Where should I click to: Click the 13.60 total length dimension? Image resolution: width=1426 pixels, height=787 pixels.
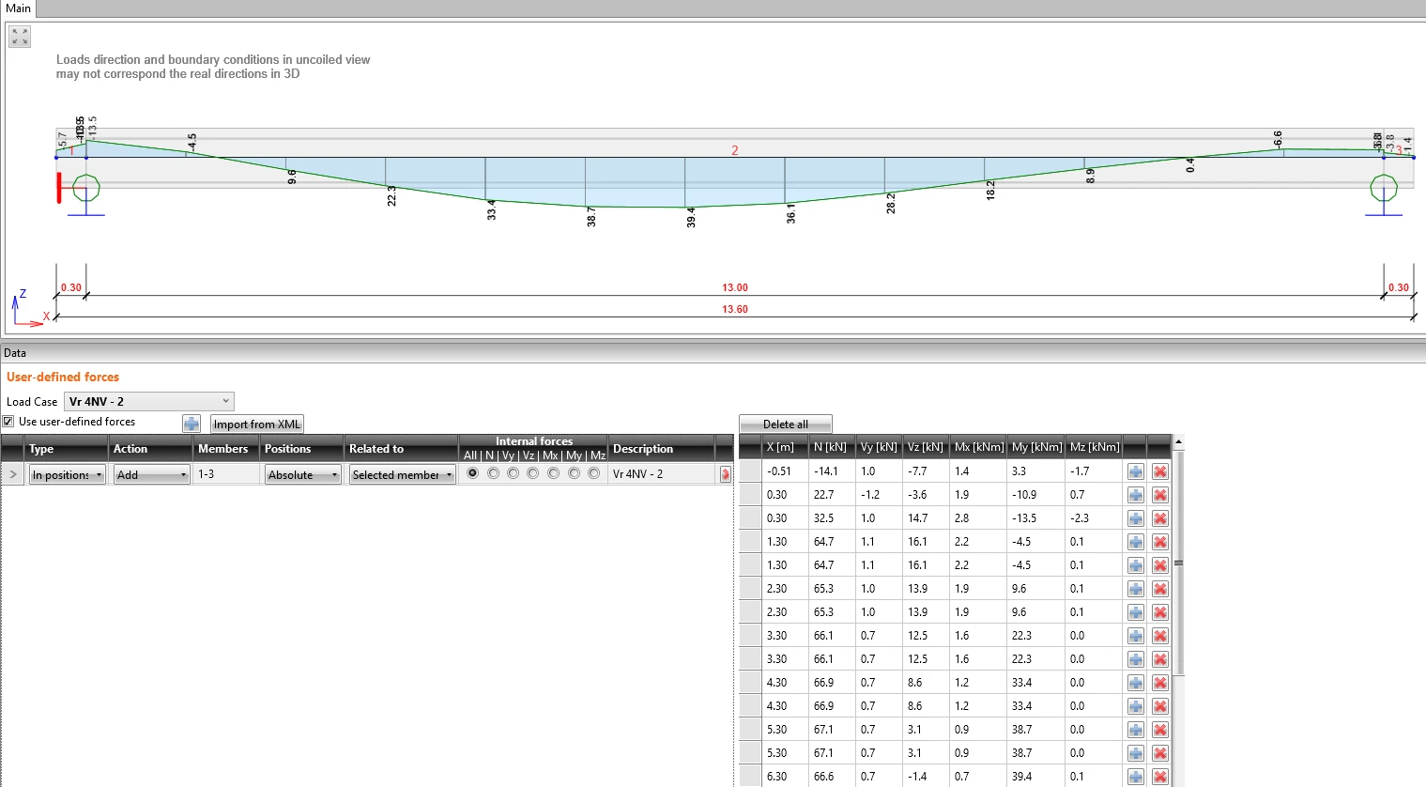pos(735,309)
